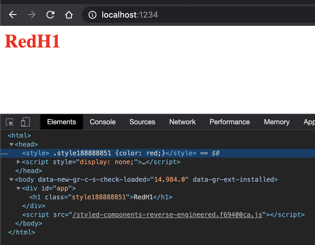Expand the collapsed script element
This screenshot has width=315, height=245.
18,162
